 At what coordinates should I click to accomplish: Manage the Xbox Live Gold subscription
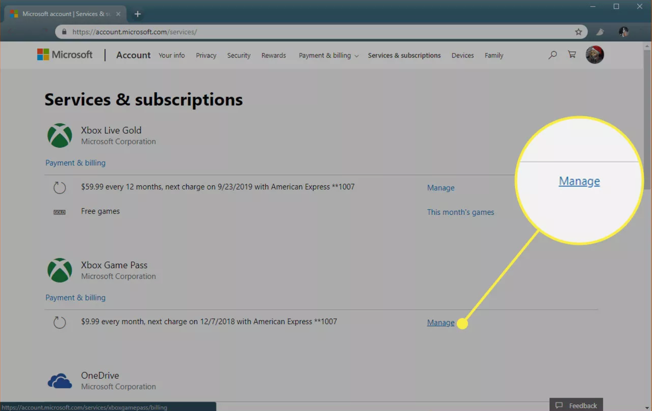tap(441, 188)
